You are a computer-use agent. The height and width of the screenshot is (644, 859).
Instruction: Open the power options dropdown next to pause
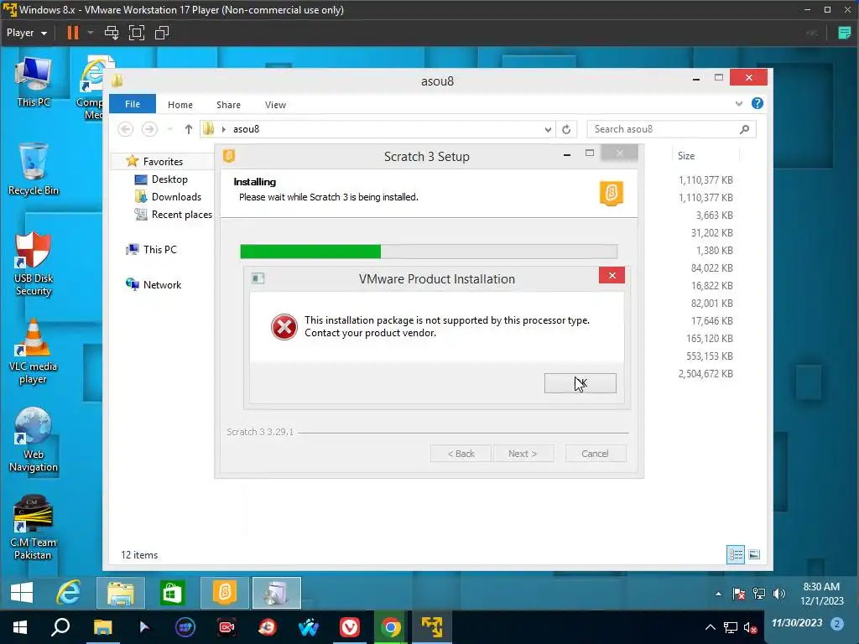(91, 33)
